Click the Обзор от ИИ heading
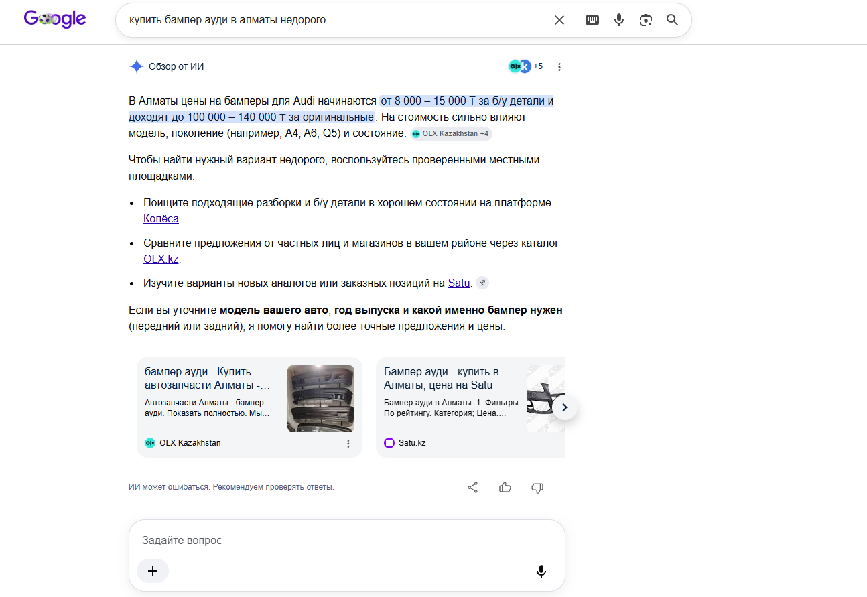867x597 pixels. [176, 66]
